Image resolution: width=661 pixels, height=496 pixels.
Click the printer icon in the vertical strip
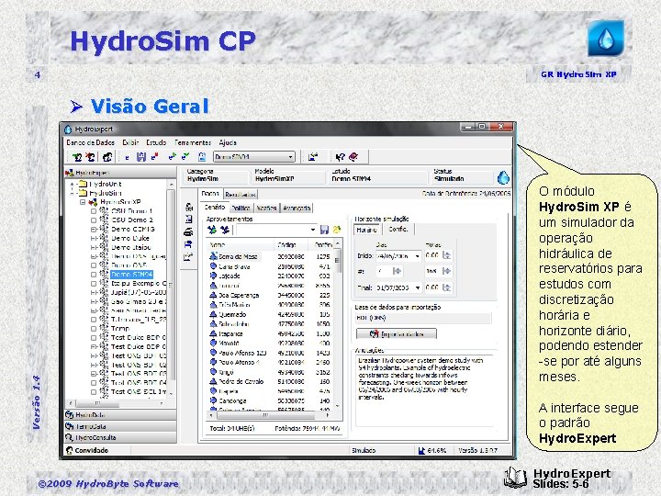point(189,232)
